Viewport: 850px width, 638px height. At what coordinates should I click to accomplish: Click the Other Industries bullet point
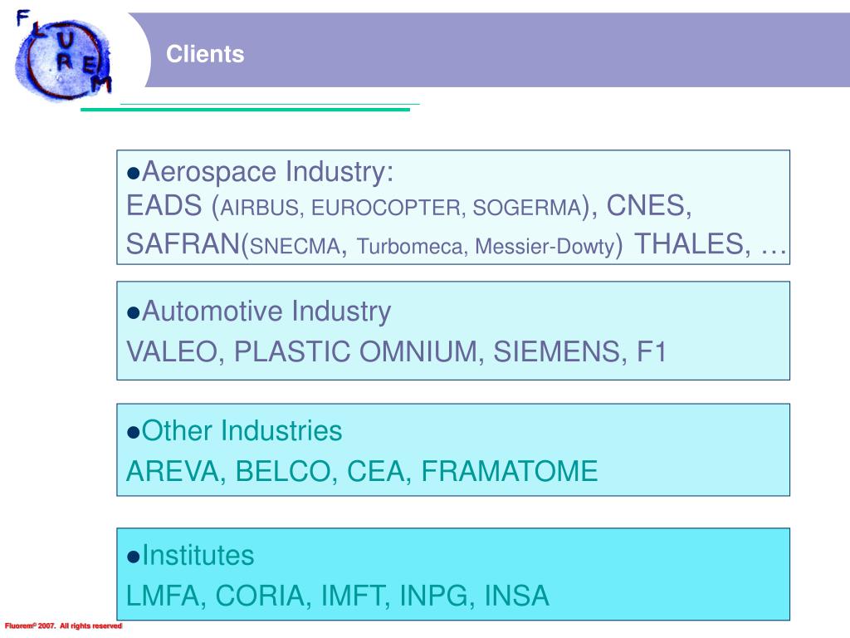pos(134,432)
